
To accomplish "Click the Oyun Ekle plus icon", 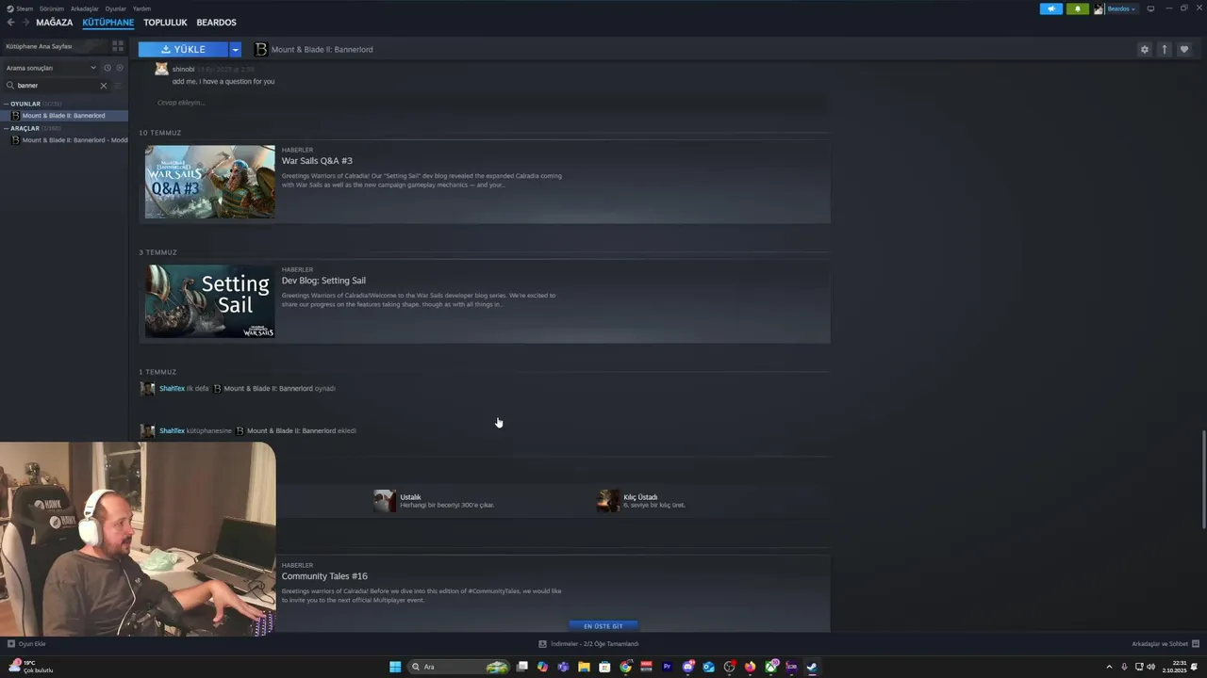I will 11,644.
